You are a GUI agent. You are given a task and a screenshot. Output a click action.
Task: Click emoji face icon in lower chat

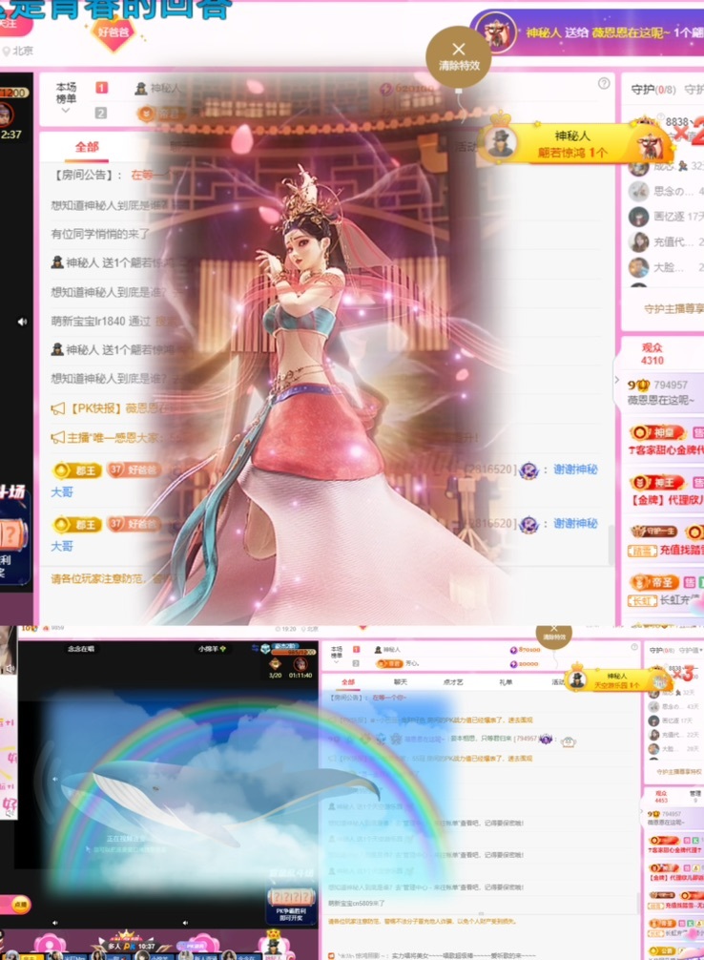tap(569, 741)
